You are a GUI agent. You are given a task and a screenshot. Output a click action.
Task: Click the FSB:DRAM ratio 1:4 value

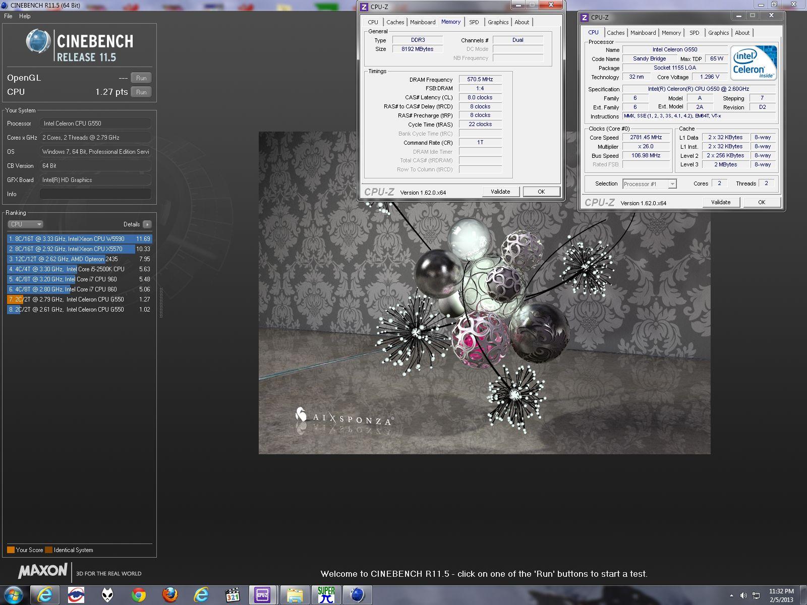[480, 88]
